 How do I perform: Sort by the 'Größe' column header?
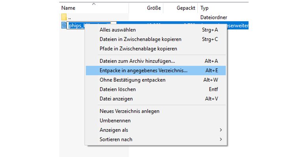pyautogui.click(x=153, y=8)
